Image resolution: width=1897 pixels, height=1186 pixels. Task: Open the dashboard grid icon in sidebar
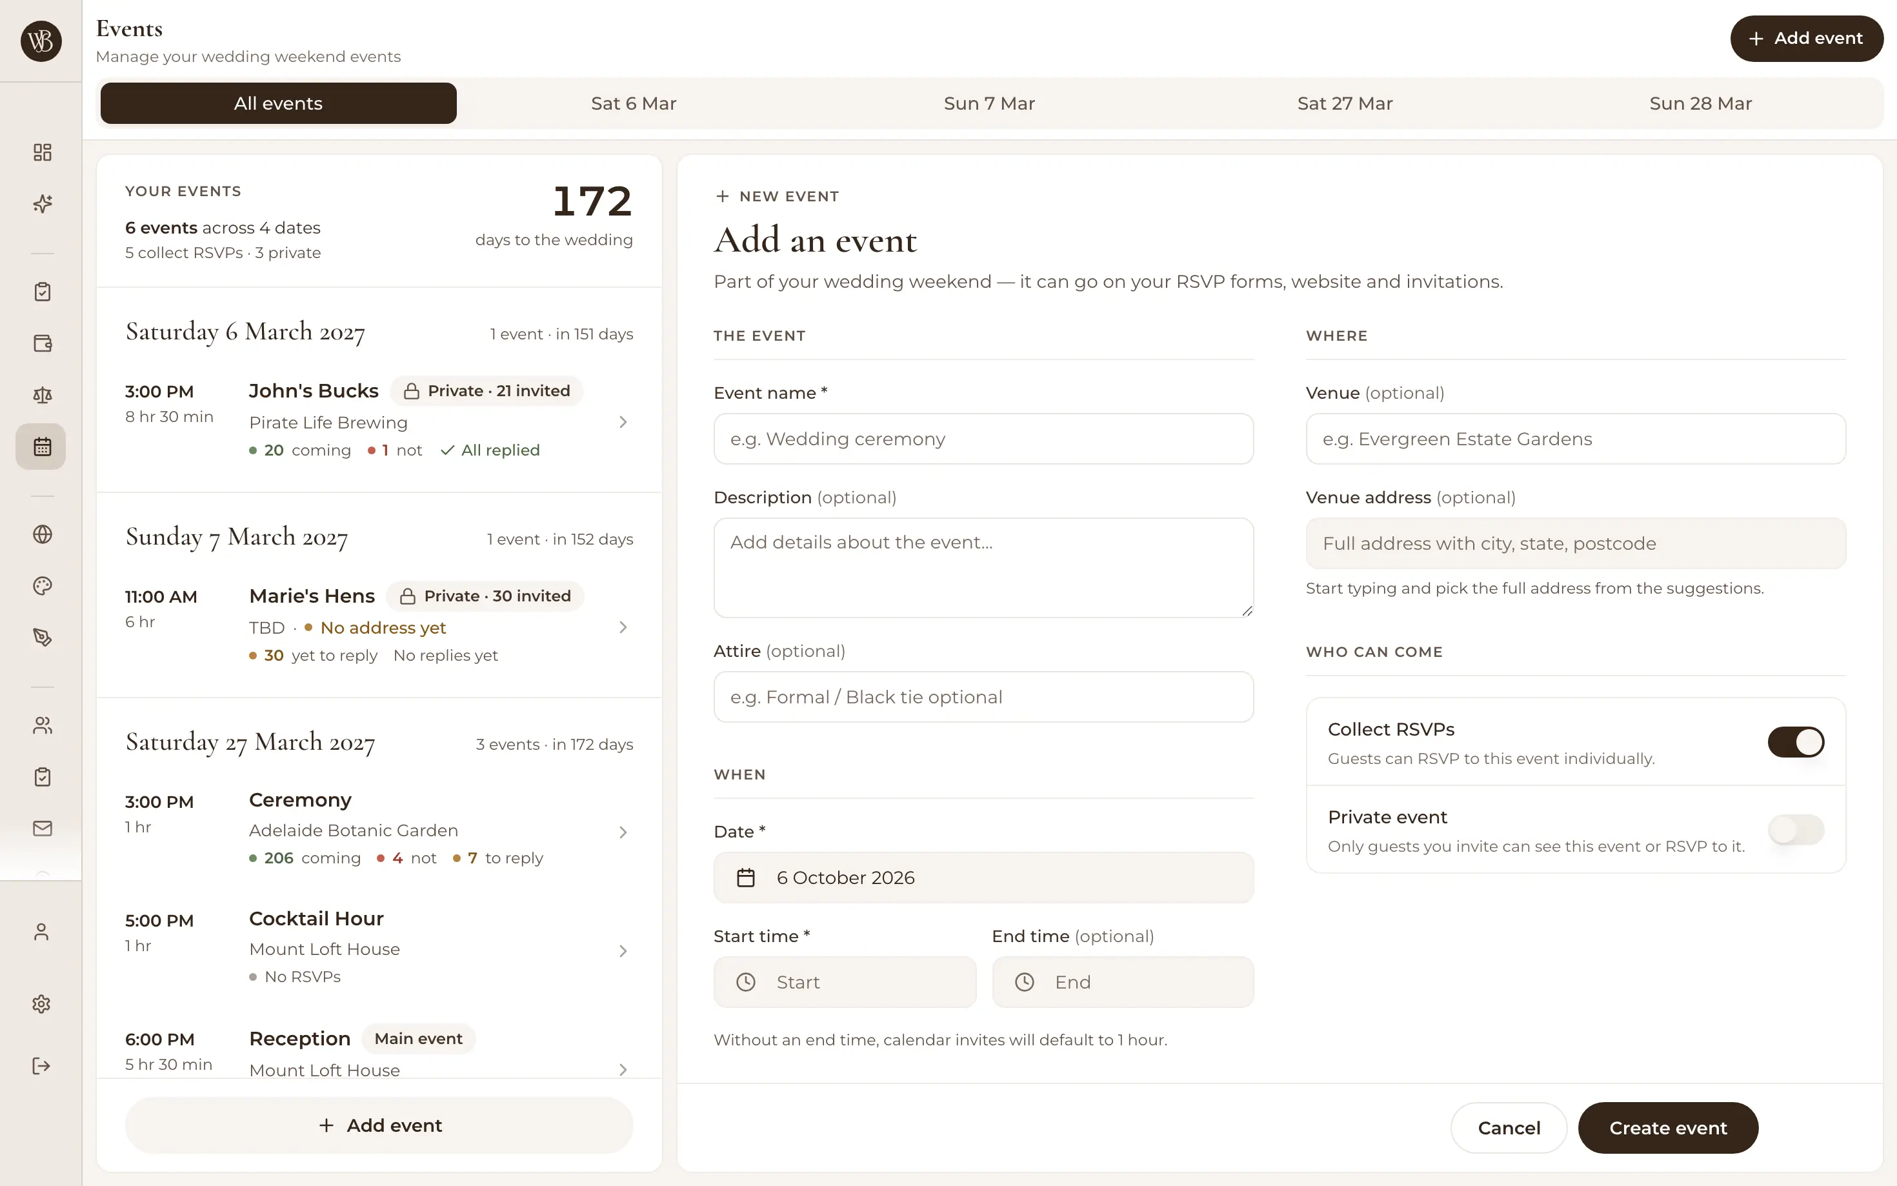43,152
